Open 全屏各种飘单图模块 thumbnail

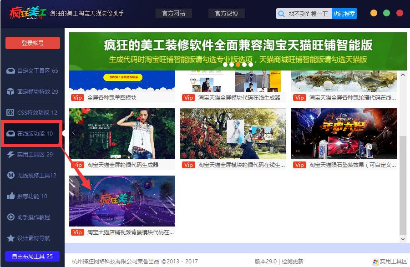pos(122,81)
